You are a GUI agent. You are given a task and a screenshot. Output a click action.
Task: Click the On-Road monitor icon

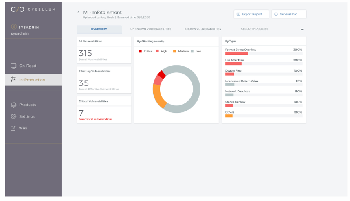coord(13,66)
